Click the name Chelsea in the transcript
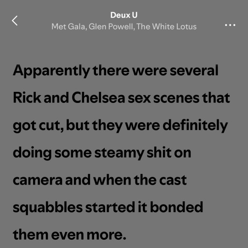 98,98
